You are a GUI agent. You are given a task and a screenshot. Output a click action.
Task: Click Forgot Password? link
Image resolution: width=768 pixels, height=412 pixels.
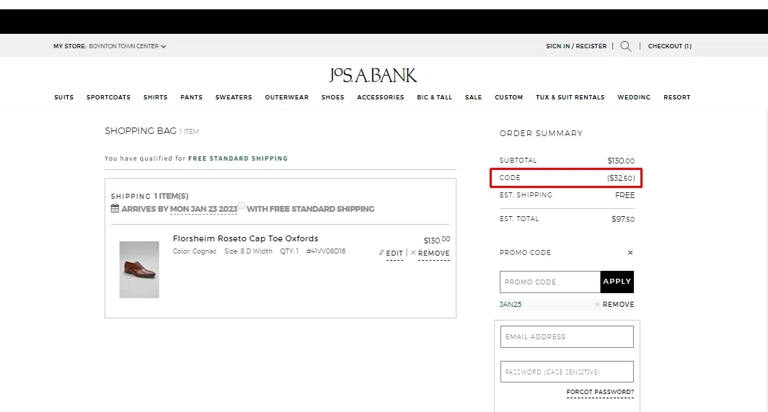(x=600, y=393)
